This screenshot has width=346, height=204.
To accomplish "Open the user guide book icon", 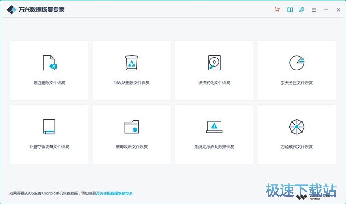I will 290,10.
